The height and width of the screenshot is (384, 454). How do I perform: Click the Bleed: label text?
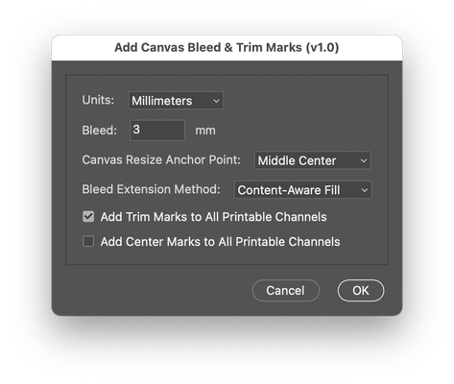click(x=100, y=131)
